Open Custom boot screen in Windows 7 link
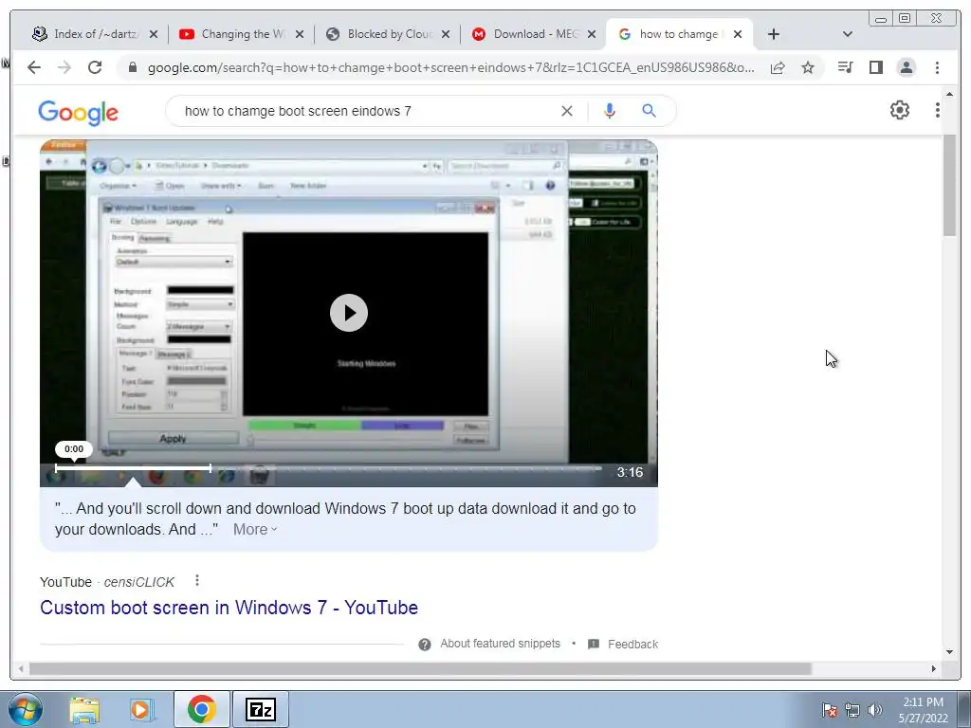The height and width of the screenshot is (728, 971). [x=229, y=608]
